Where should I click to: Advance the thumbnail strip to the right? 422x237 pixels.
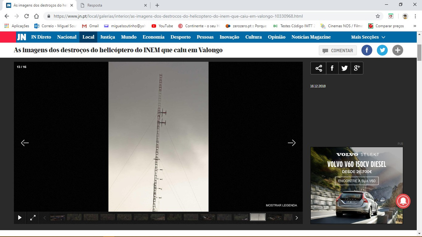[297, 218]
